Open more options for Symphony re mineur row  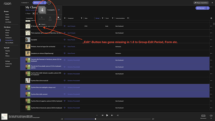(x=211, y=53)
